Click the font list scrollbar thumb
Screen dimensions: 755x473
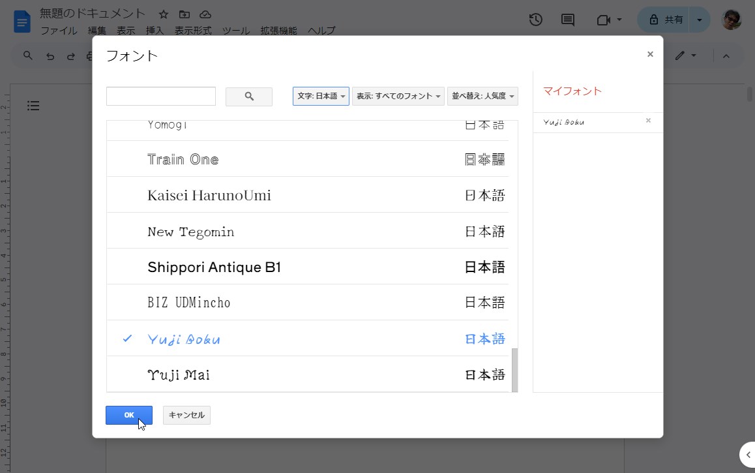[x=514, y=371]
